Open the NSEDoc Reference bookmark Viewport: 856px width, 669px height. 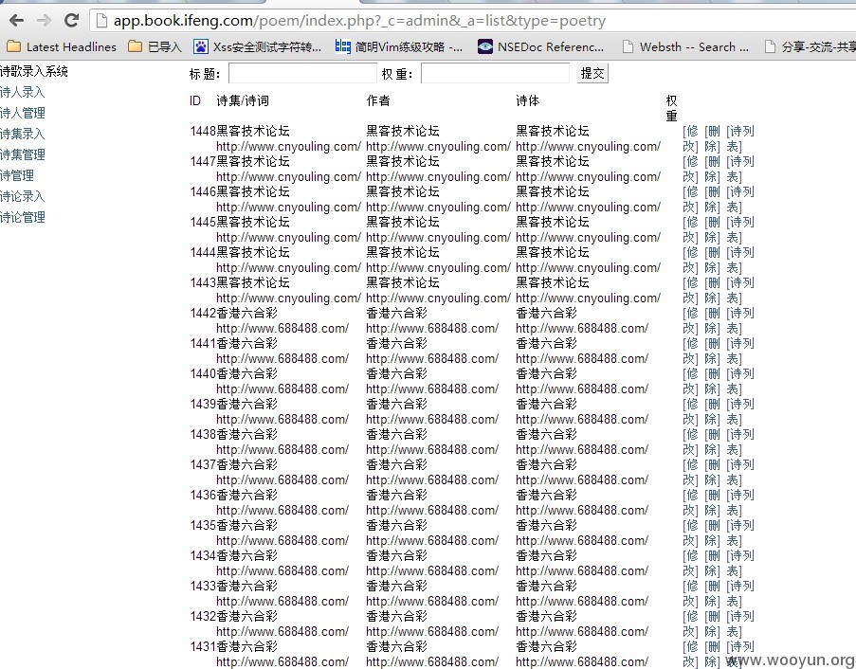(x=540, y=47)
